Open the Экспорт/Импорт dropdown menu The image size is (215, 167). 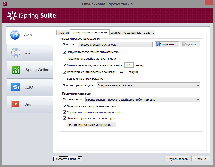pos(67,159)
